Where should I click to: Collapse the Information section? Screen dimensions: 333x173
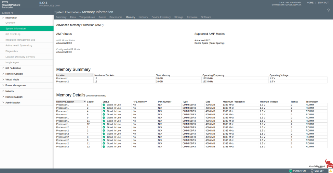(3, 18)
